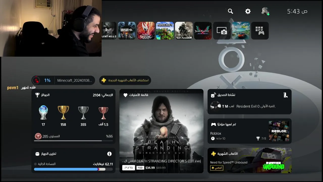Open the settings gear icon
Image resolution: width=323 pixels, height=182 pixels.
click(248, 11)
